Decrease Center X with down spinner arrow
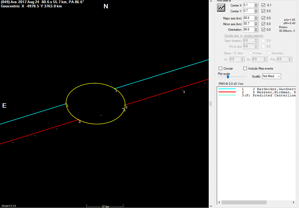Screen dimensions: 299x208 (x=256, y=7)
